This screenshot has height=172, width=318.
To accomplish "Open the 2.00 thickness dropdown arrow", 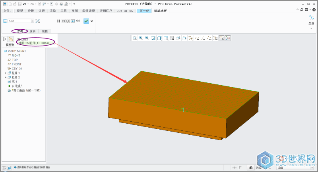I will pyautogui.click(x=33, y=21).
